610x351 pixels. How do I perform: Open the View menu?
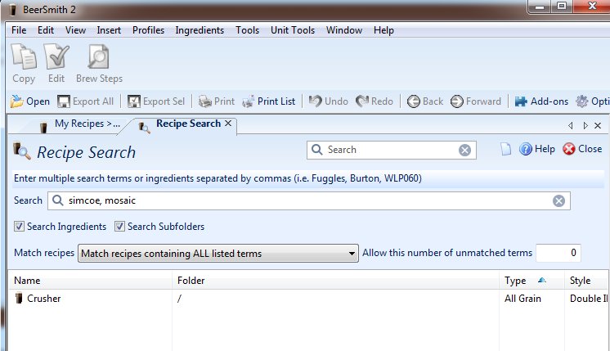pyautogui.click(x=75, y=30)
